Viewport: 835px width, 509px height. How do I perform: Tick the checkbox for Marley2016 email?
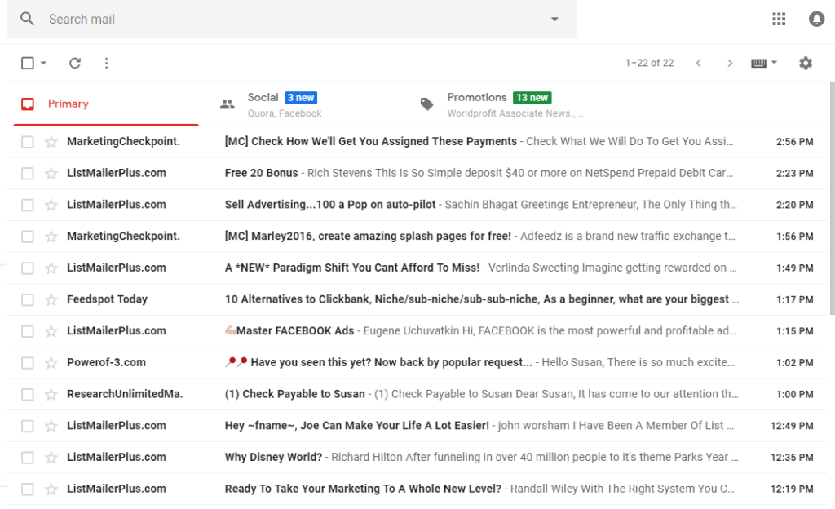tap(28, 237)
